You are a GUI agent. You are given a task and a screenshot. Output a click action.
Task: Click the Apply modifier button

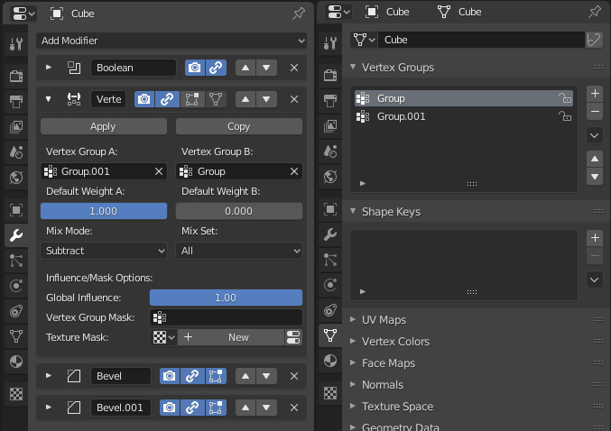(104, 127)
